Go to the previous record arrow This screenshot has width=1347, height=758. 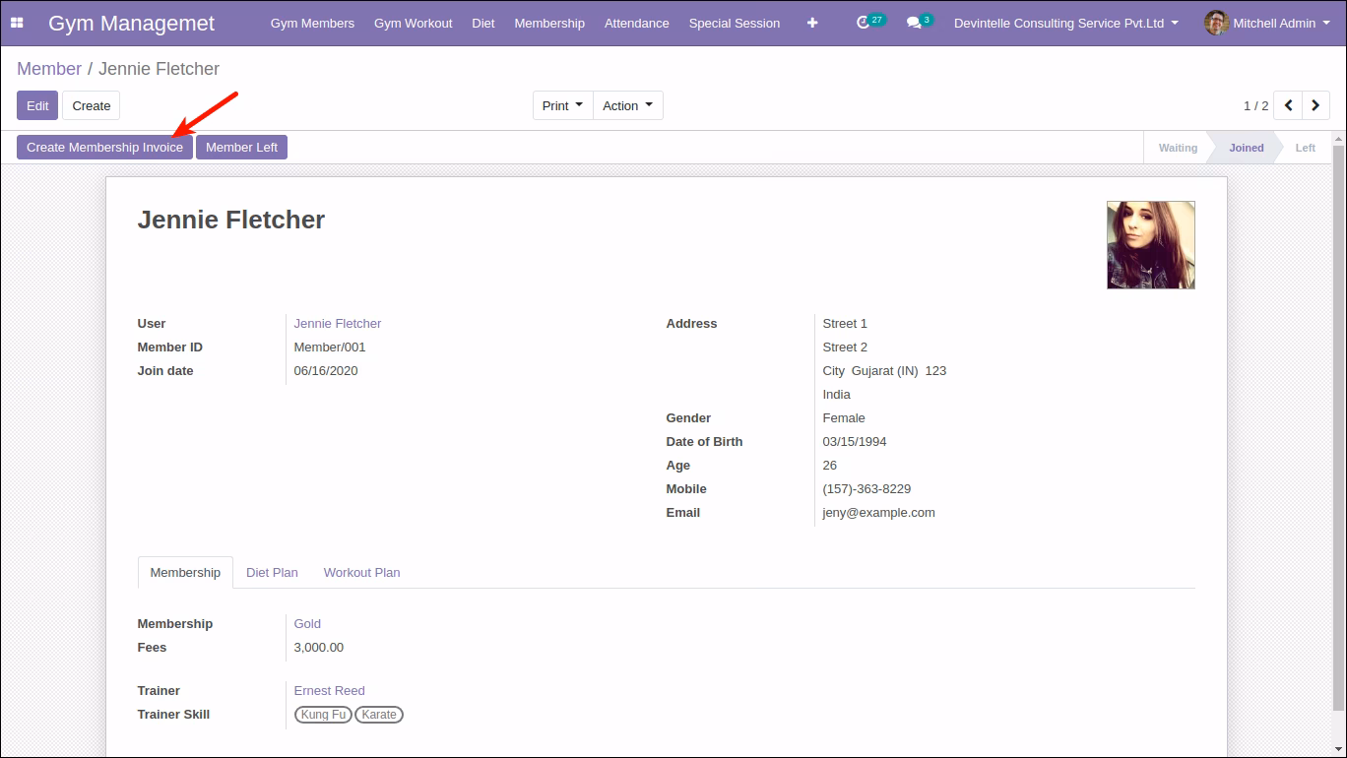click(x=1288, y=105)
